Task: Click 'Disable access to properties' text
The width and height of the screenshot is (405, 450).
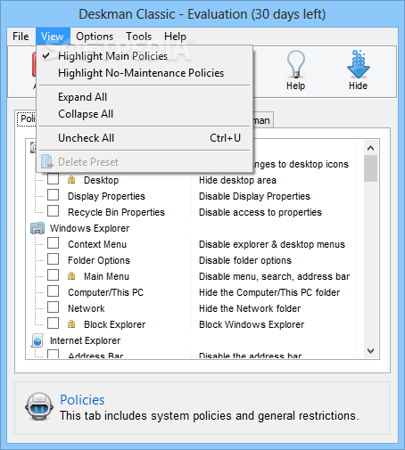Action: pos(260,212)
